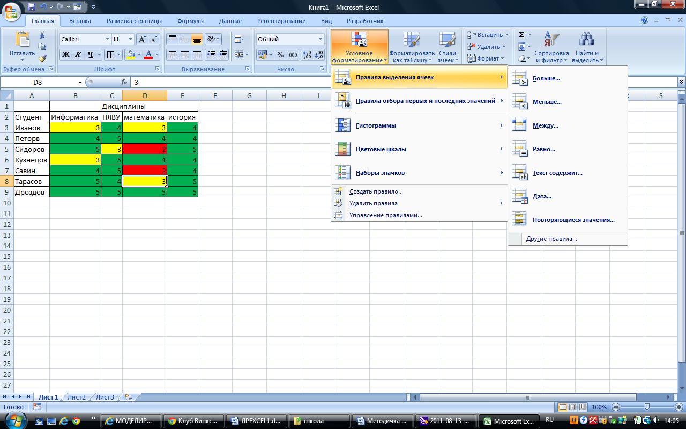This screenshot has width=686, height=429.
Task: Open Chrome from the Windows taskbar pinned icons
Action: [76, 421]
